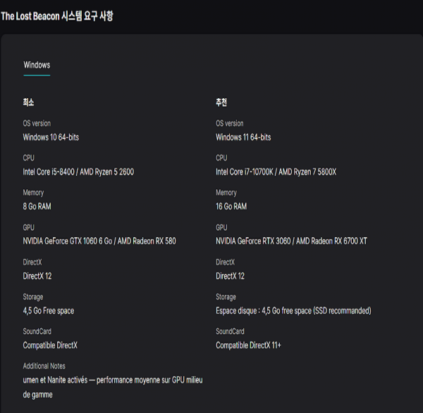Click the 8 Go RAM value
Screen dimensions: 423x413
point(37,206)
